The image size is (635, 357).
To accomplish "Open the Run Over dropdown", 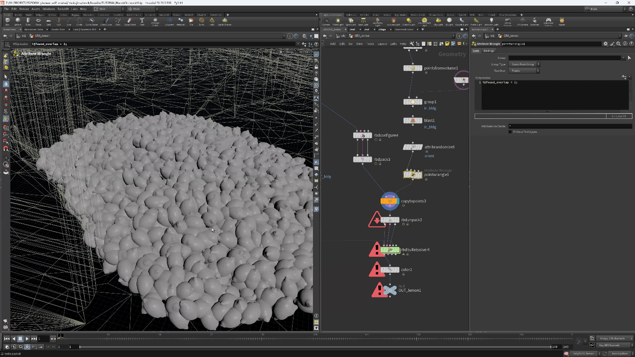I will pos(524,71).
